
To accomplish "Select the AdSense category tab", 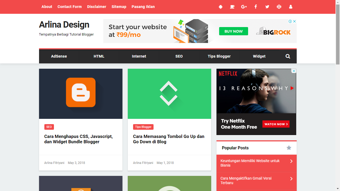I will click(59, 56).
